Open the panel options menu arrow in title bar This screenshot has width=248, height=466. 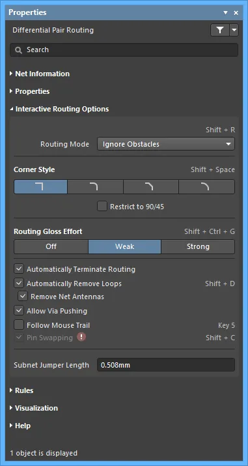click(x=225, y=12)
